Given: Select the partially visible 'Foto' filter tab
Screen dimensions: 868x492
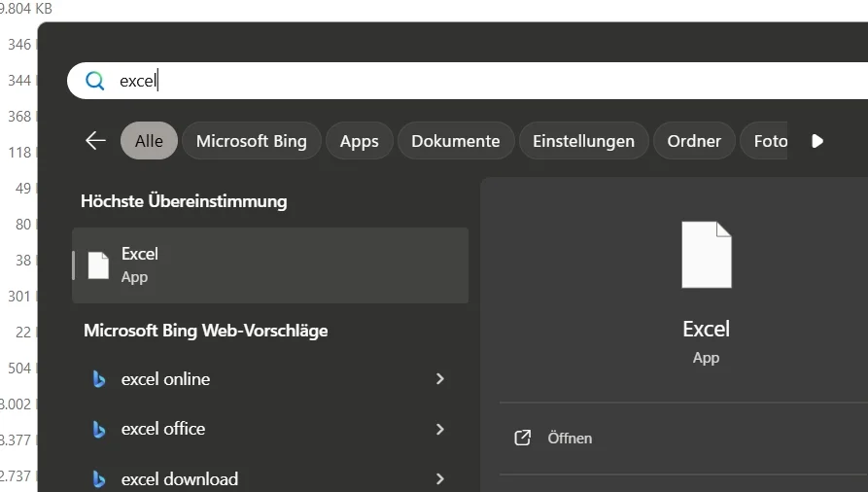Looking at the screenshot, I should [x=764, y=141].
